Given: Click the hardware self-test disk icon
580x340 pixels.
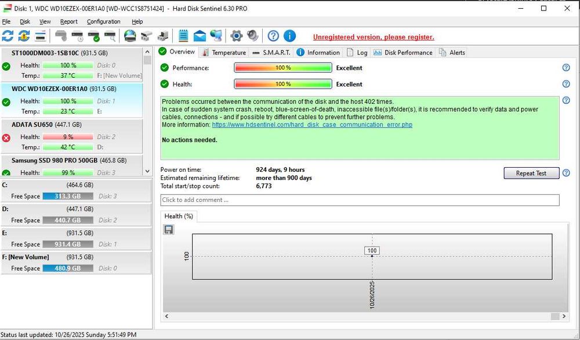Looking at the screenshot, I should [x=61, y=36].
